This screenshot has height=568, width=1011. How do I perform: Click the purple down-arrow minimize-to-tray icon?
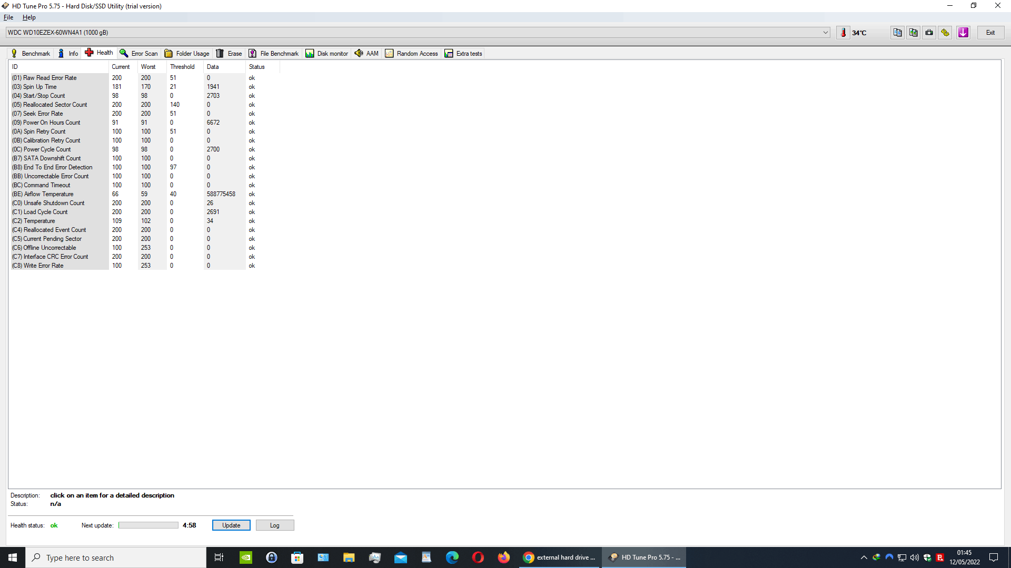(963, 33)
